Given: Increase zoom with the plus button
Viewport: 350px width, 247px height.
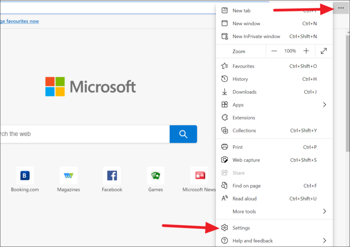Looking at the screenshot, I should click(x=306, y=51).
